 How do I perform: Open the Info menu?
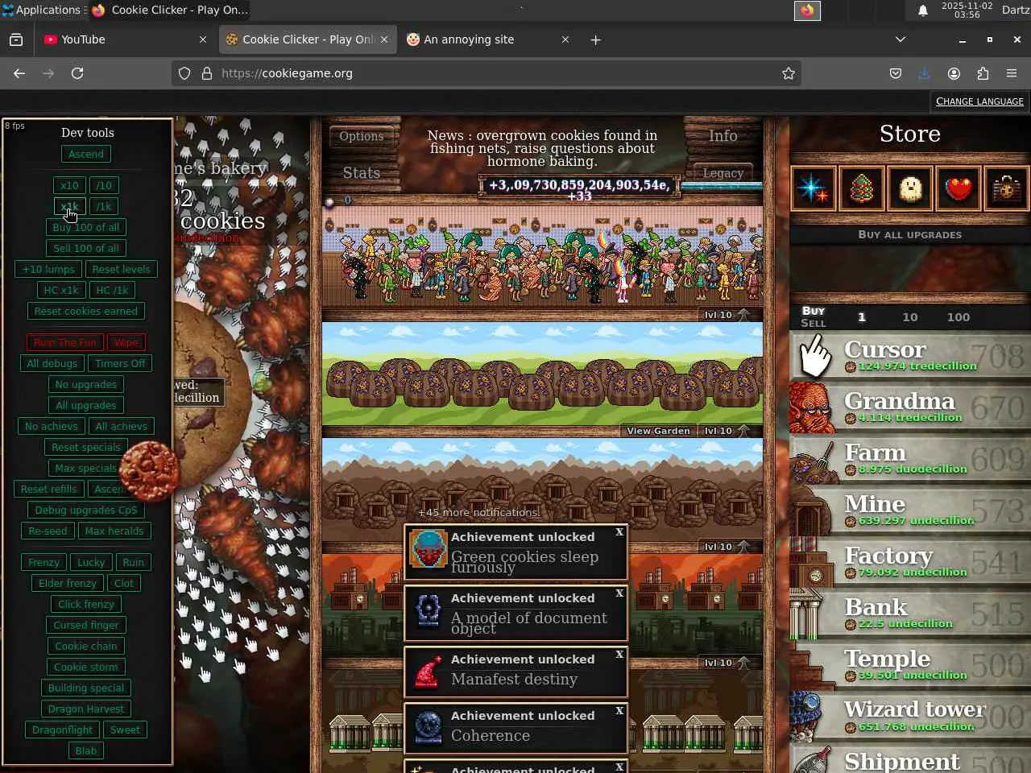click(723, 136)
